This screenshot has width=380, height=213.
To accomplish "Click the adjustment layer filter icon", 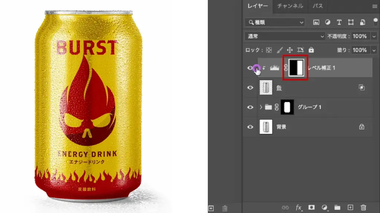I will 328,23.
